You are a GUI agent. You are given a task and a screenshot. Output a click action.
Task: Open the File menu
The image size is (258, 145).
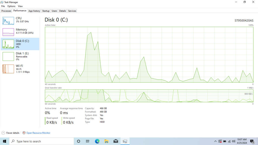3,6
